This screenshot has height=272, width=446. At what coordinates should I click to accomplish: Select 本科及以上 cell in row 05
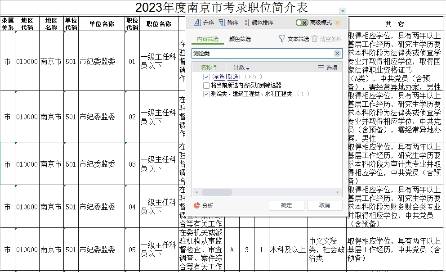click(288, 249)
